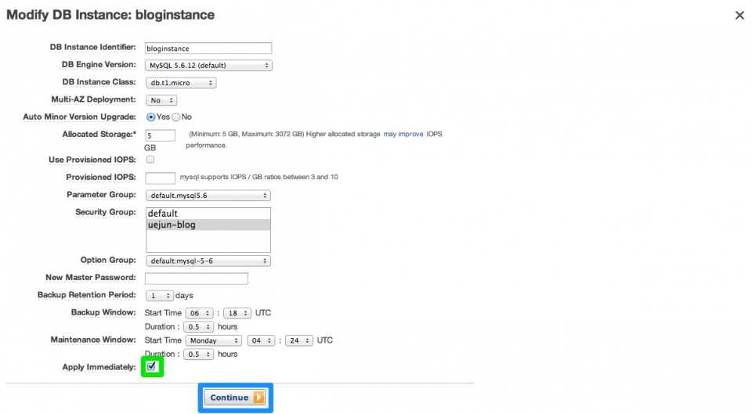
Task: Open the DB Engine Version dropdown
Action: tap(208, 66)
